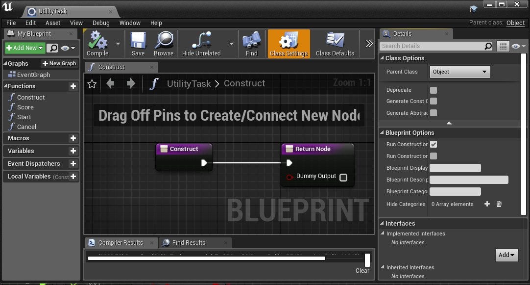Open the Parent Class dropdown

459,72
